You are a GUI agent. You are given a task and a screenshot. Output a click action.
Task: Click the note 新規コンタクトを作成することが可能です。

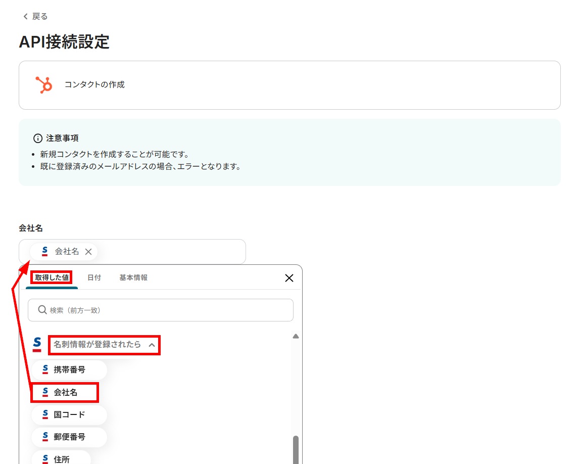pyautogui.click(x=115, y=154)
